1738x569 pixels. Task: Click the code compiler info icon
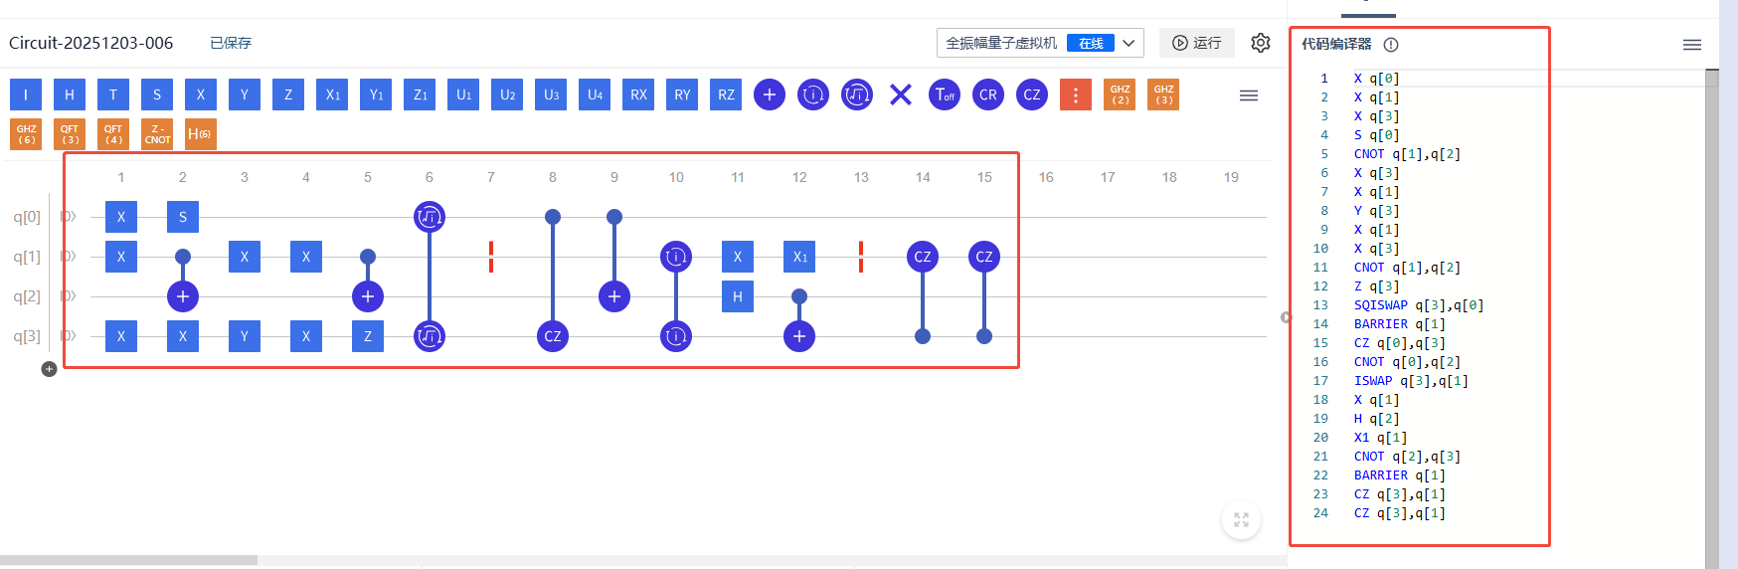(1391, 45)
